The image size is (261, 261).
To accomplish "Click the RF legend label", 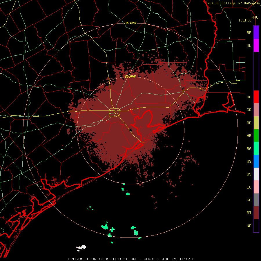I will click(x=249, y=32).
